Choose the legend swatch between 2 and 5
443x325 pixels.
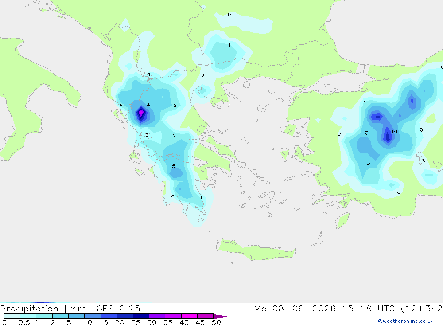(x=60, y=316)
